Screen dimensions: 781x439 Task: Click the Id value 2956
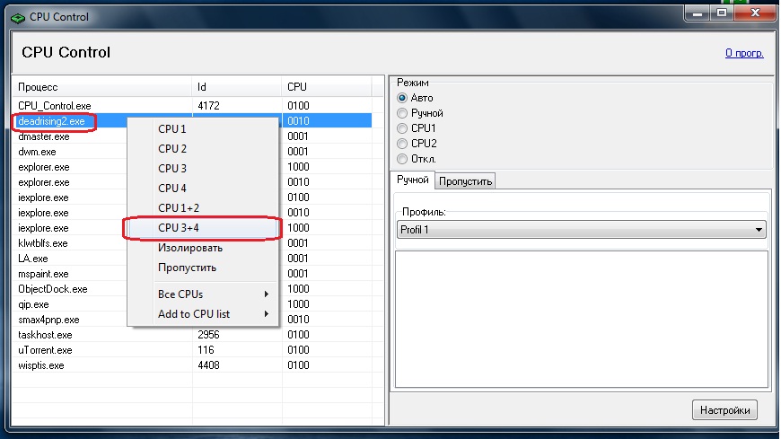(x=208, y=335)
